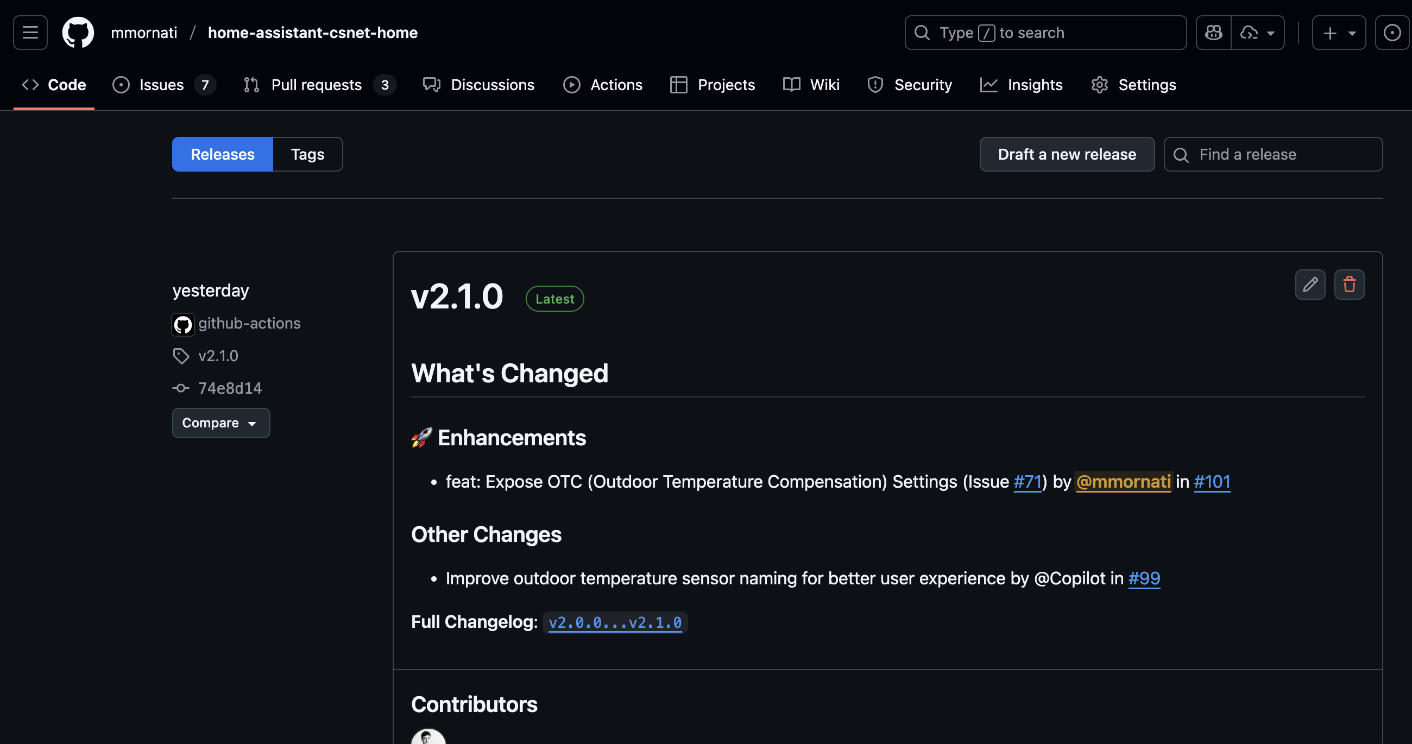The image size is (1412, 744).
Task: Open GitHub Copilot from the header icon
Action: [1213, 33]
